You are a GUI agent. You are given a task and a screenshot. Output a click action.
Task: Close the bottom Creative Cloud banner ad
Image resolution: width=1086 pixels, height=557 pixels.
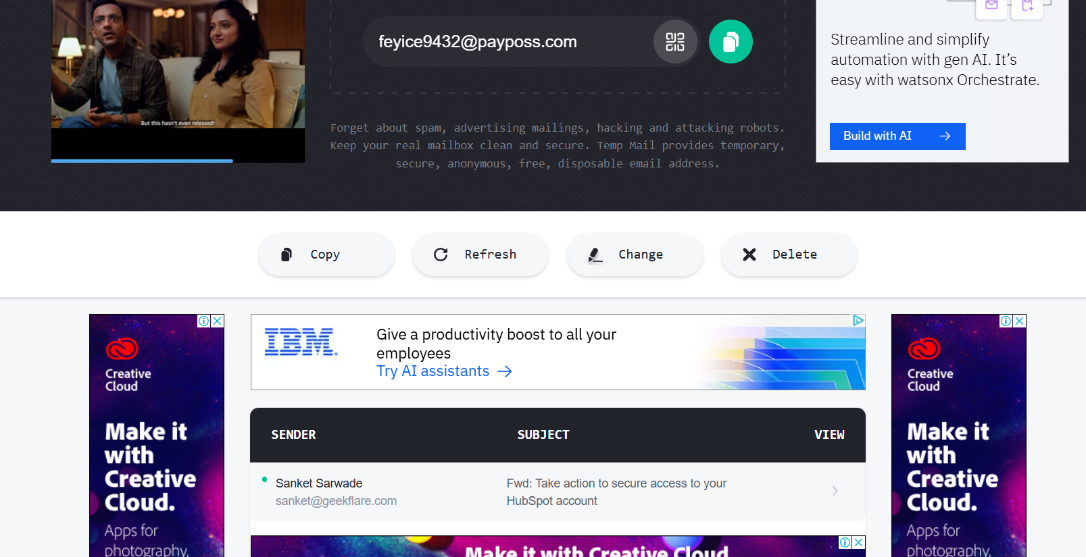coord(858,543)
